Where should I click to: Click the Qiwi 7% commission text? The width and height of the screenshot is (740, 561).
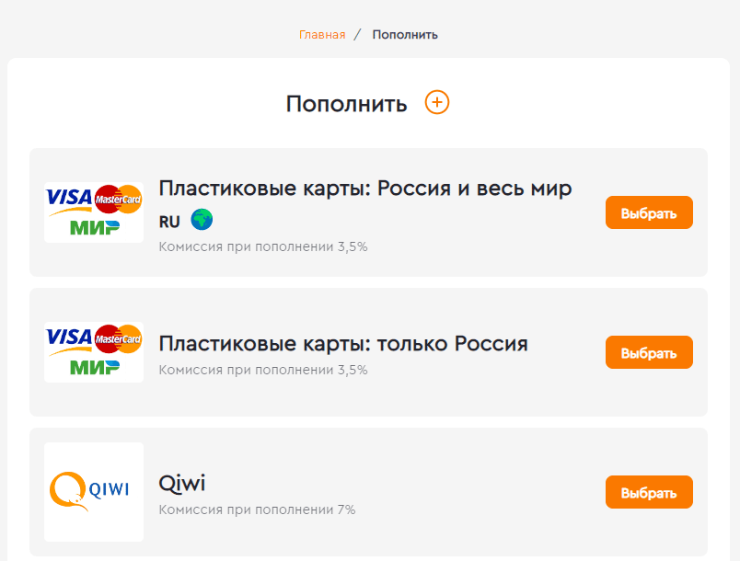pos(257,509)
